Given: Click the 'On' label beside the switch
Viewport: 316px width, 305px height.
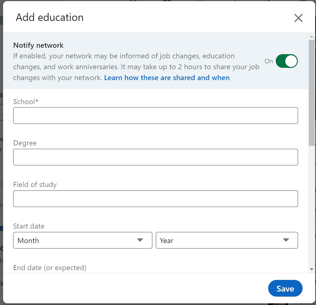Looking at the screenshot, I should (x=269, y=61).
